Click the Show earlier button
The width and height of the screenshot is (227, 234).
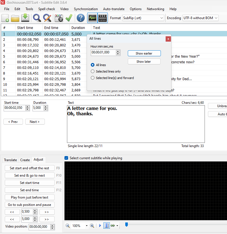144,53
